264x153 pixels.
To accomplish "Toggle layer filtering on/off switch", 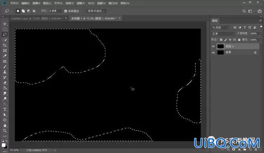I will tap(261, 27).
